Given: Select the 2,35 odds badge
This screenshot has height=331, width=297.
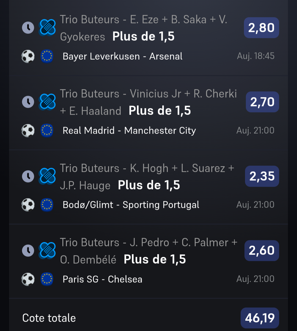Looking at the screenshot, I should click(262, 176).
